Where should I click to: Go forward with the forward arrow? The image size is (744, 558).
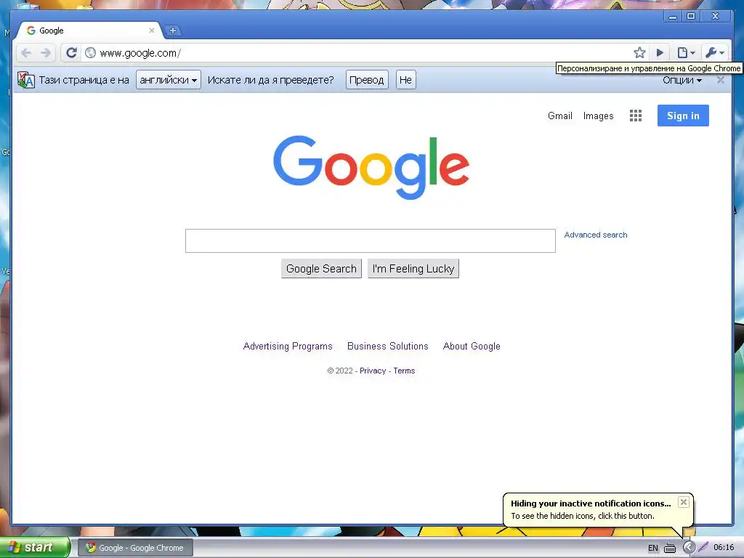[46, 52]
